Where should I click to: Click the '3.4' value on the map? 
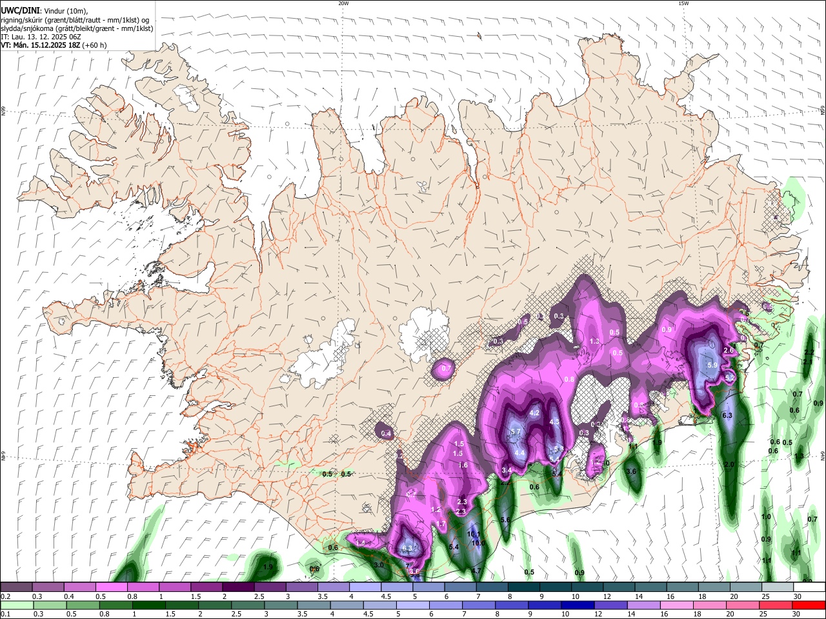(x=507, y=471)
